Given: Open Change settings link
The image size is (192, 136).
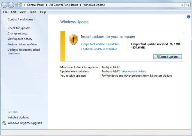Looking at the screenshot, I should tap(18, 33).
